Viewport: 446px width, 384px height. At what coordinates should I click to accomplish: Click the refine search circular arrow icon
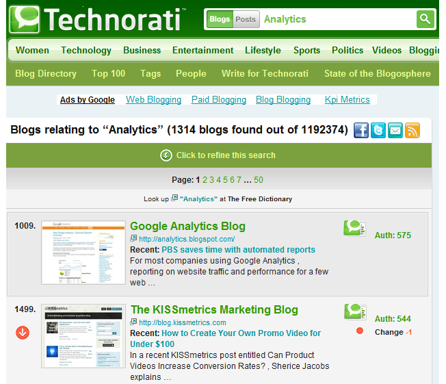point(166,155)
